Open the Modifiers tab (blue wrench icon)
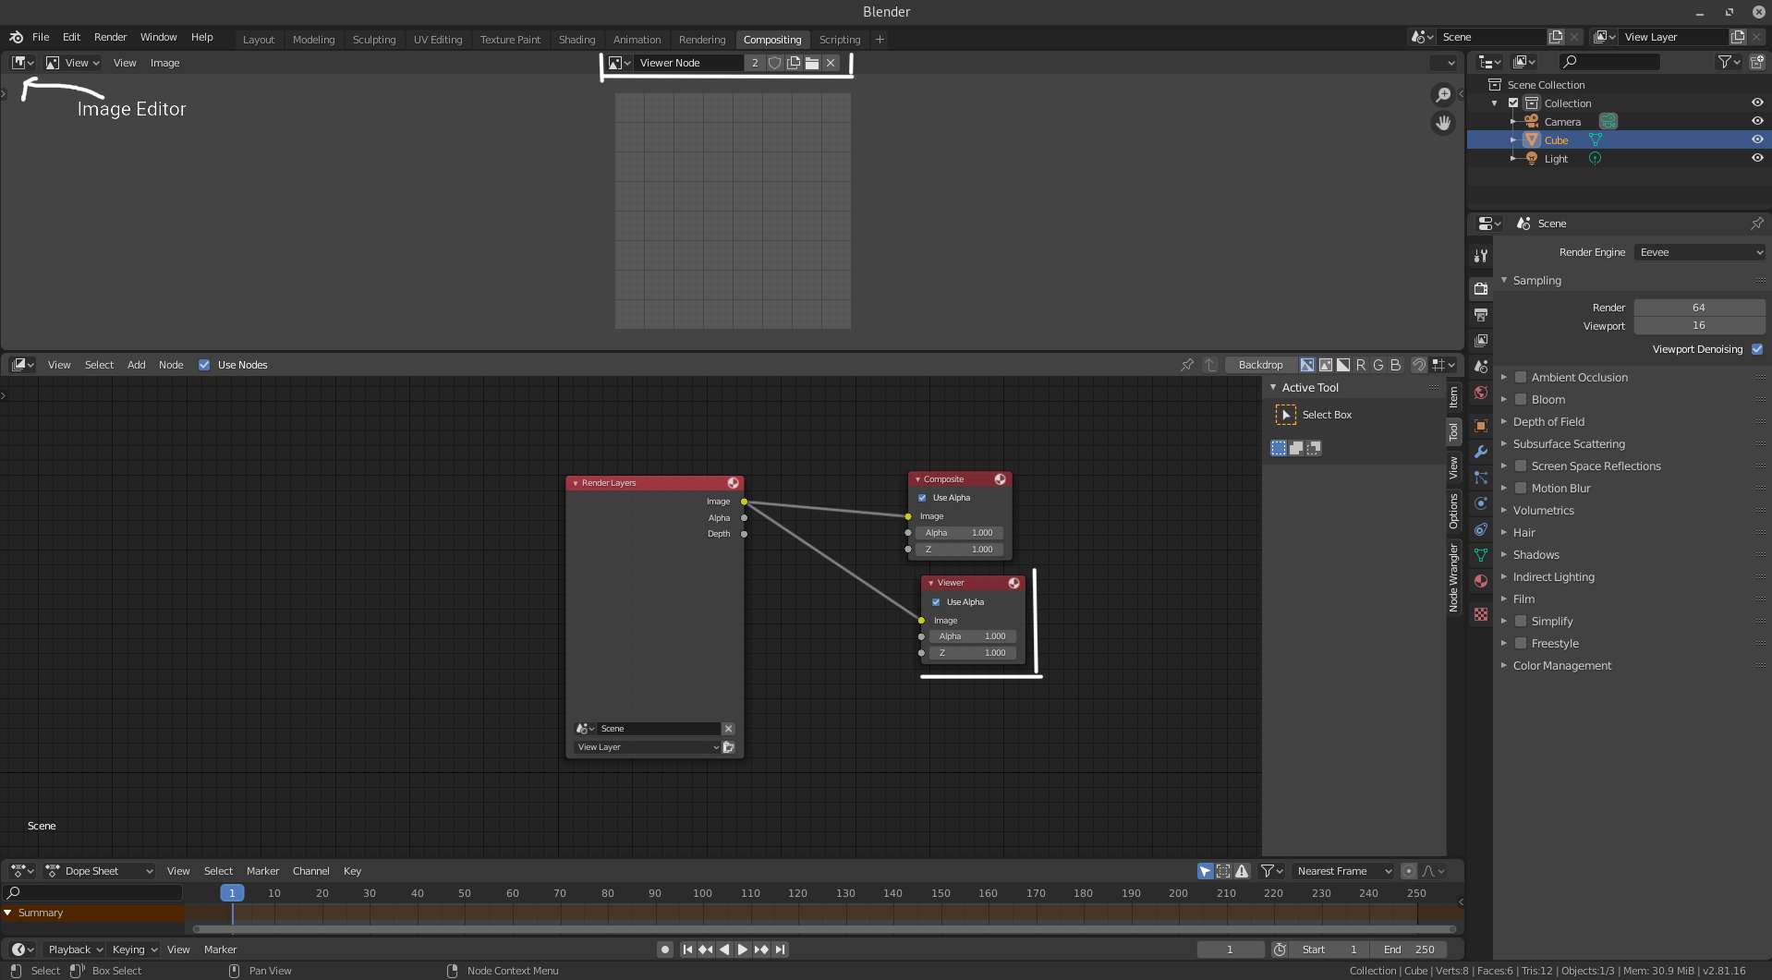 (1481, 452)
